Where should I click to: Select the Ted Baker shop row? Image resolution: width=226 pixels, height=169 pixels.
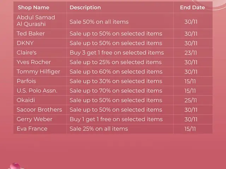(x=113, y=34)
